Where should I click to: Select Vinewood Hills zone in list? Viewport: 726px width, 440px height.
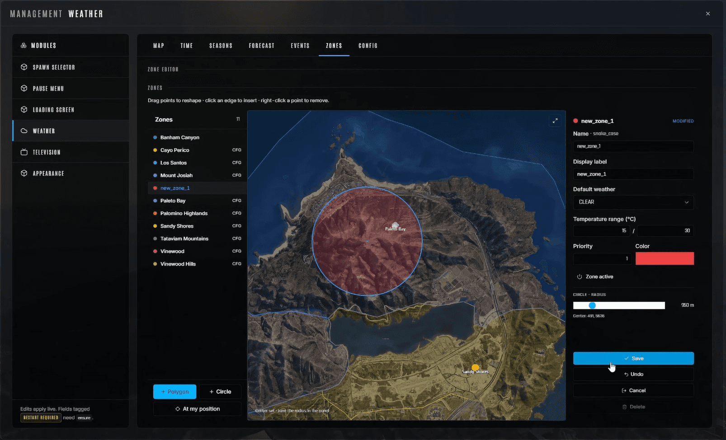(x=197, y=264)
